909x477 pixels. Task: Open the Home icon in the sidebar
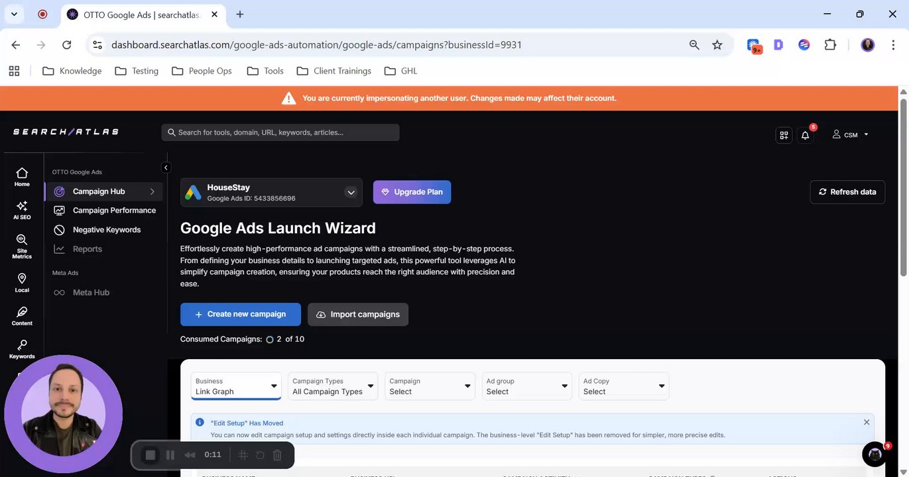22,177
